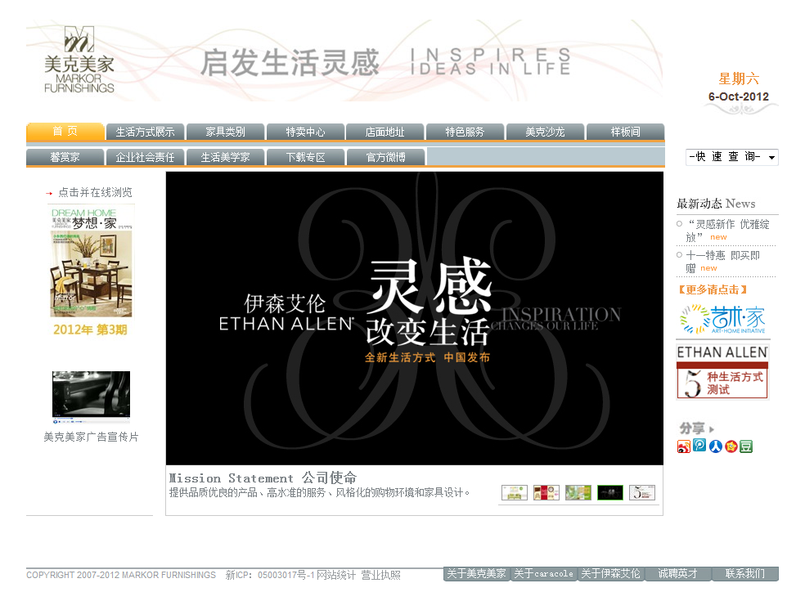Click the date text 6-Oct-2012

point(738,96)
